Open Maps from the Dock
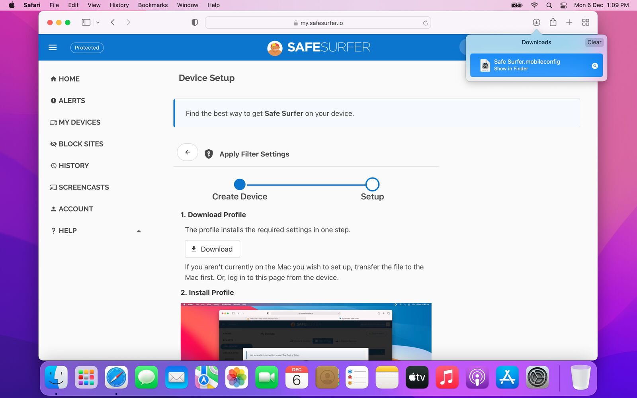637x398 pixels. coord(207,377)
